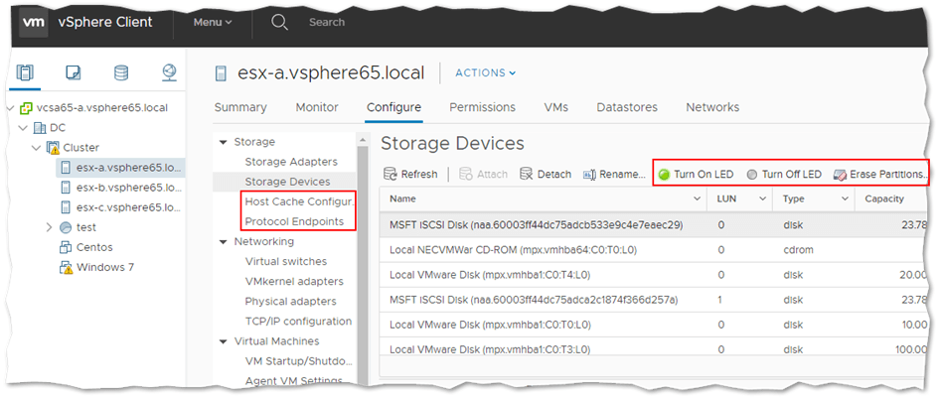This screenshot has height=398, width=939.
Task: Click the Cluster warning icon
Action: (54, 148)
